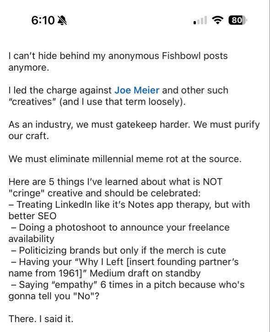This screenshot has height=332, width=270.
Task: Click the "empathy" 6 times bullet
Action: pyautogui.click(x=126, y=290)
